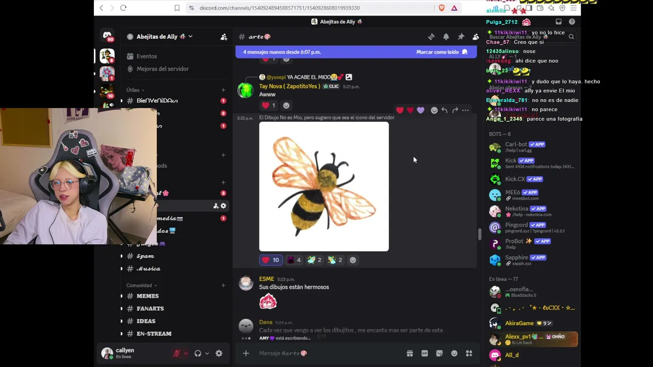653x367 pixels.
Task: Open Carl-bot in the member list
Action: (533, 147)
